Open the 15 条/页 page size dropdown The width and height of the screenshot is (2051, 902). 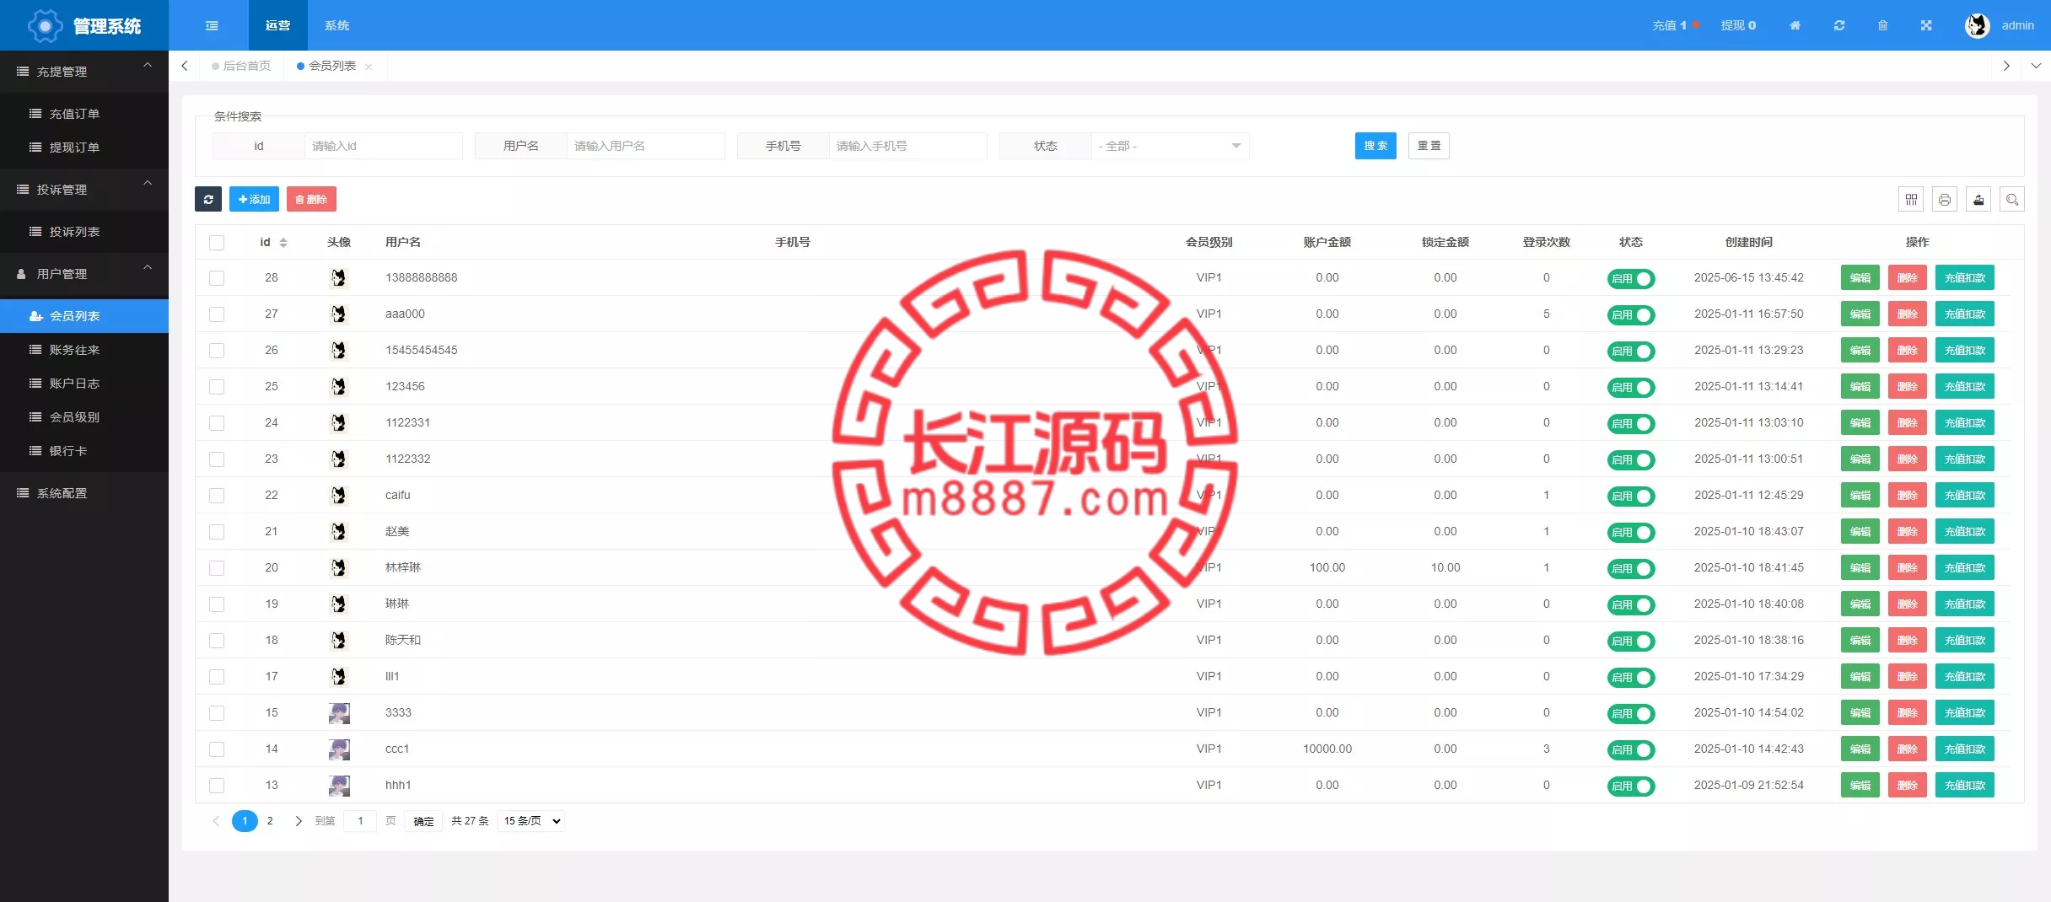coord(530,821)
